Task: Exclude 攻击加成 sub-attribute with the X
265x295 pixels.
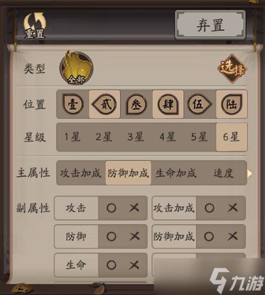Action: 232,208
